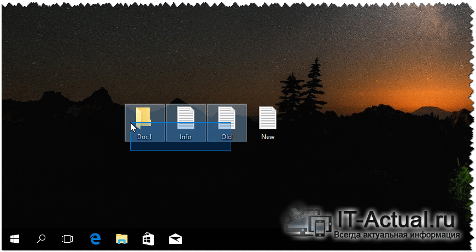Launch the Windows Store taskbar icon
Image resolution: width=476 pixels, height=252 pixels.
tap(148, 239)
